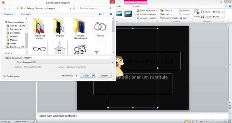Open Layout de Imagem dropdown

[147, 18]
